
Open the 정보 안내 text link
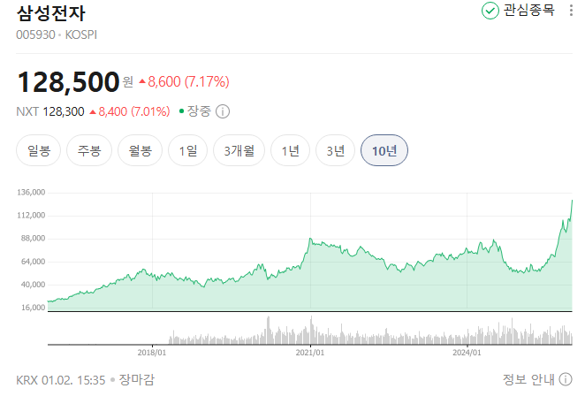pos(528,379)
